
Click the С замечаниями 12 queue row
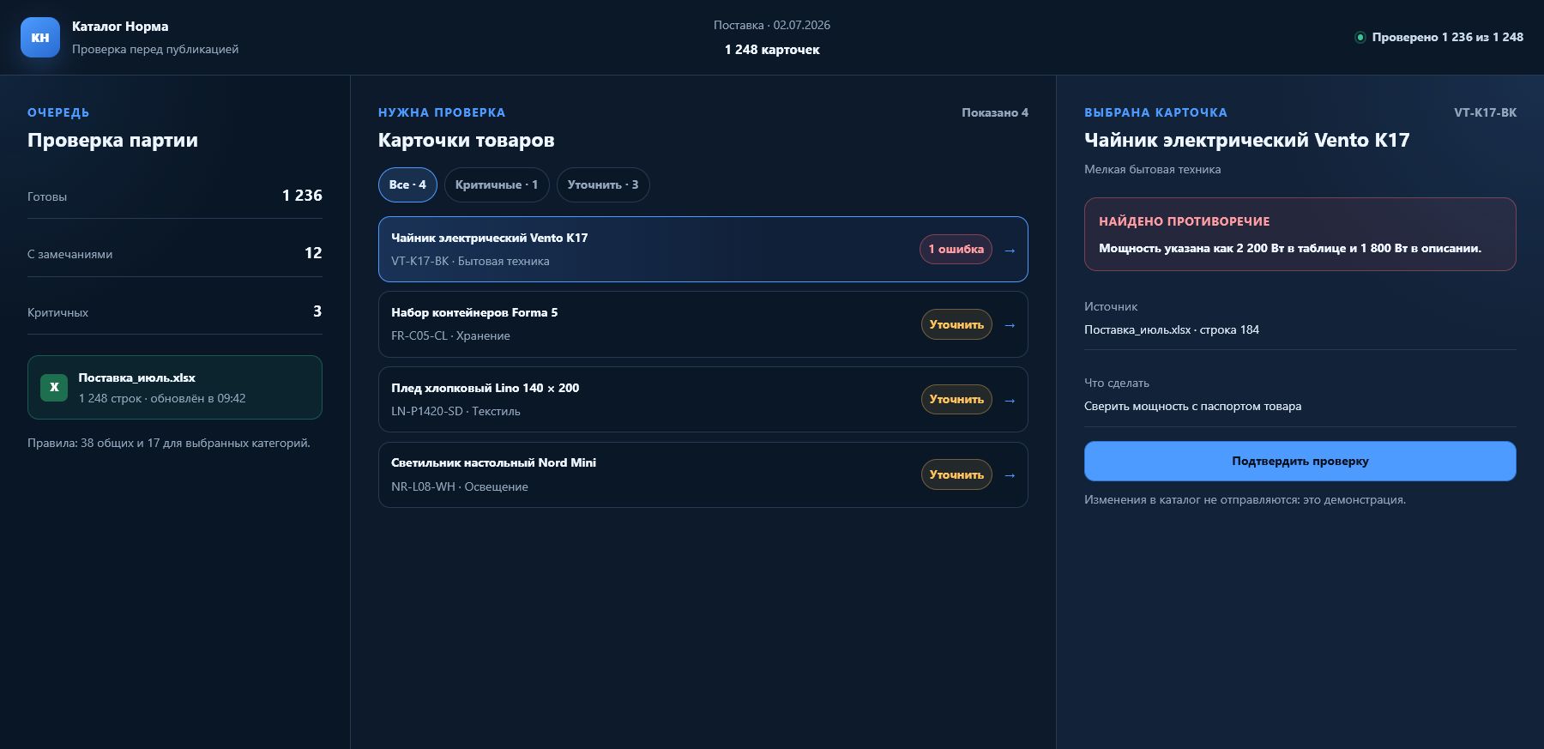pyautogui.click(x=175, y=253)
